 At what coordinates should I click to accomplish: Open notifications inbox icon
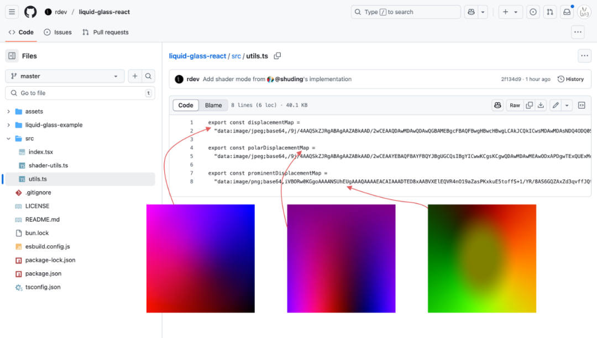click(x=567, y=12)
